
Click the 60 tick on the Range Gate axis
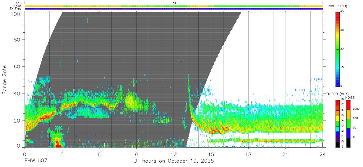pyautogui.click(x=17, y=66)
